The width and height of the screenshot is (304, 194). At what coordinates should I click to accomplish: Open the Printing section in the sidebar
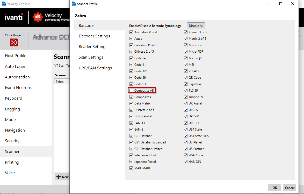click(x=12, y=162)
